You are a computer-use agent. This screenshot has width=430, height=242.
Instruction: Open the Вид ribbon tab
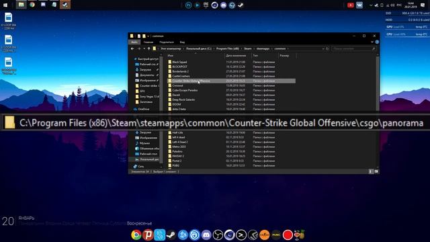(x=182, y=42)
